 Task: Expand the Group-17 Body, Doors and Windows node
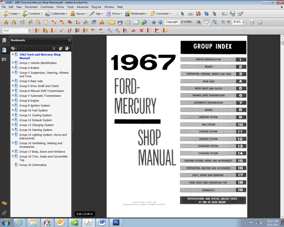pyautogui.click(x=13, y=151)
